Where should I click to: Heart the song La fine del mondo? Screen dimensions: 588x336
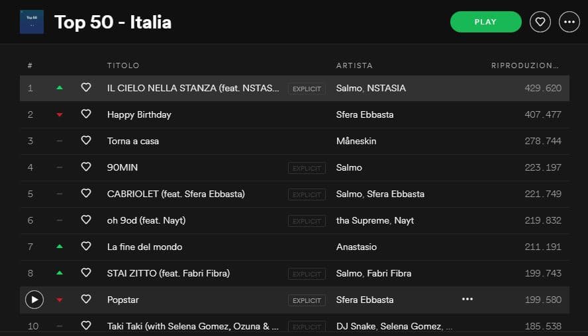(86, 246)
